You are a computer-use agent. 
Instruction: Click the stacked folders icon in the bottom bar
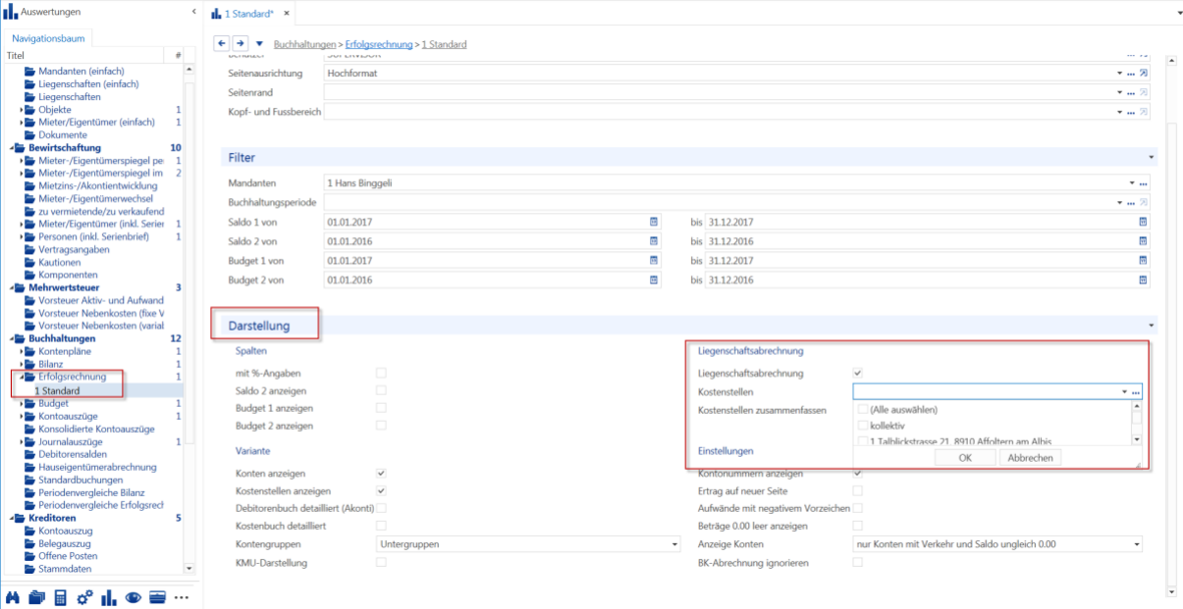tap(37, 597)
